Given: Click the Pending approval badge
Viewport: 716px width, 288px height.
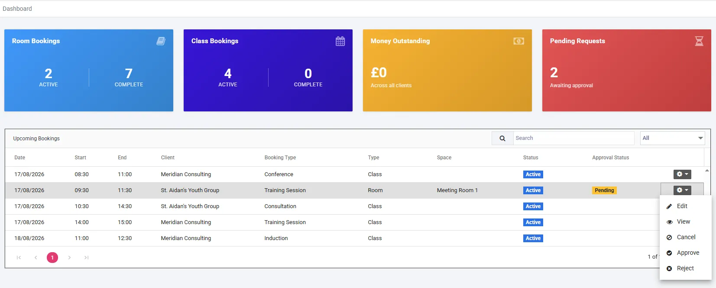Looking at the screenshot, I should [x=604, y=190].
